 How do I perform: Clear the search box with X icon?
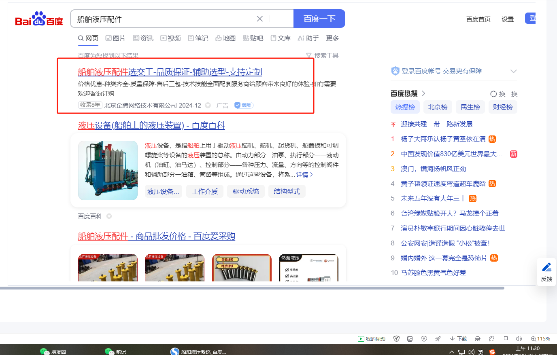click(260, 19)
